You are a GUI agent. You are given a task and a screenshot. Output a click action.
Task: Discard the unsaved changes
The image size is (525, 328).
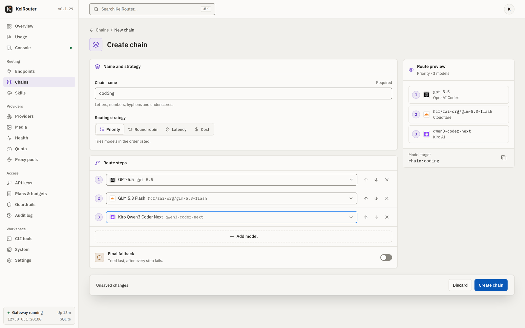coord(460,285)
